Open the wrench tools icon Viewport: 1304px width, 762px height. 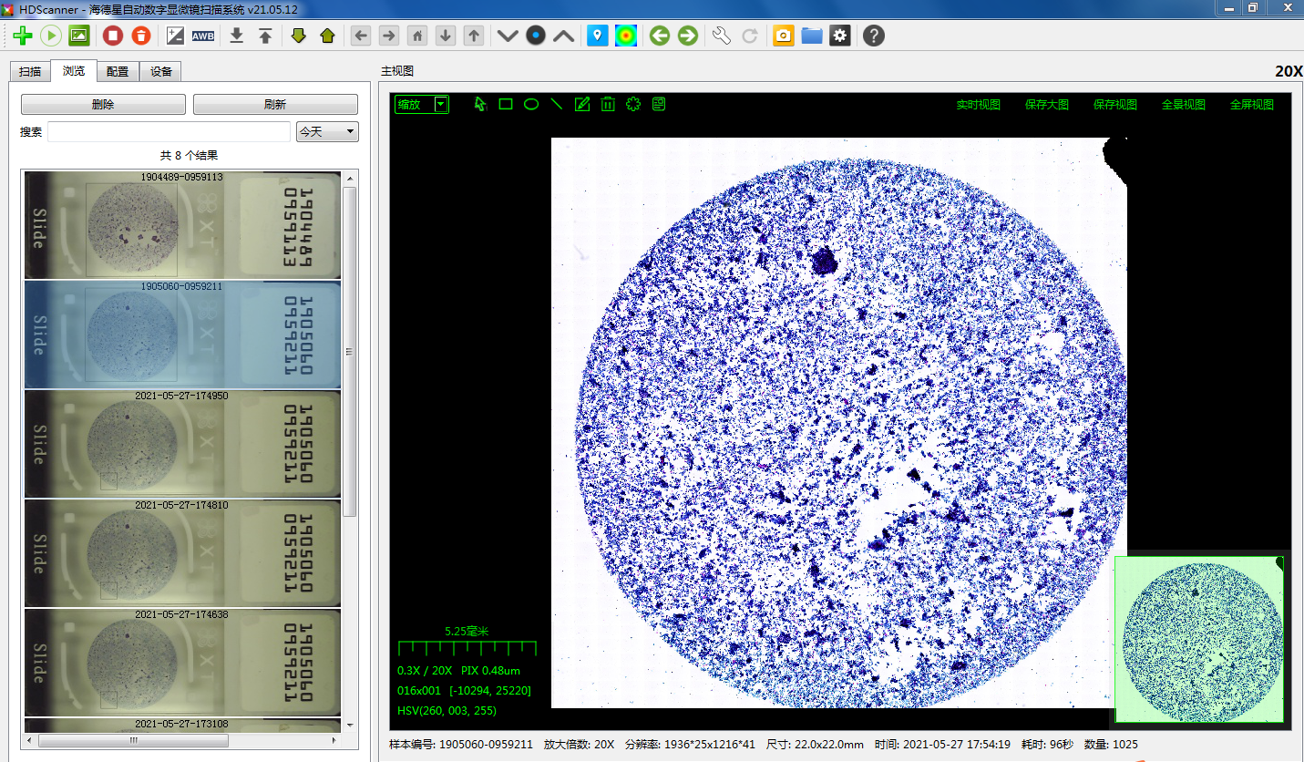pos(722,36)
